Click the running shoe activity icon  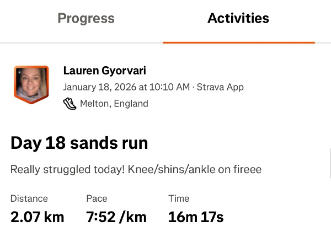[x=70, y=103]
